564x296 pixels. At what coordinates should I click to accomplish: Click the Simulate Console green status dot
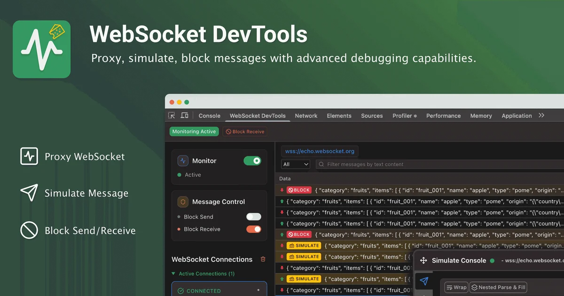coord(492,260)
